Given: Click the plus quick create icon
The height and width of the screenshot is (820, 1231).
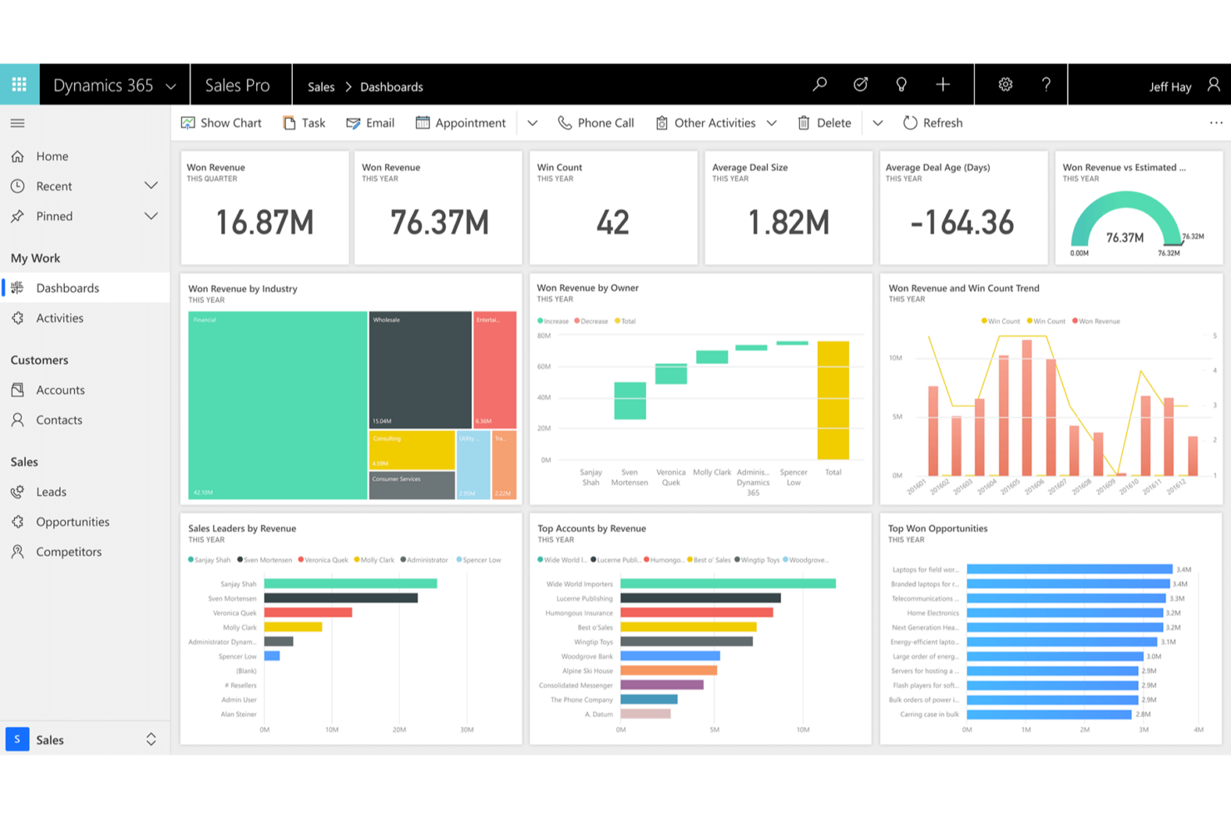Looking at the screenshot, I should point(942,84).
